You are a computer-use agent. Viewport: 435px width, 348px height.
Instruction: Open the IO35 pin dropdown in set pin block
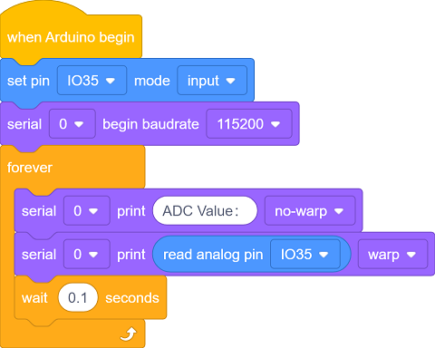pyautogui.click(x=92, y=81)
